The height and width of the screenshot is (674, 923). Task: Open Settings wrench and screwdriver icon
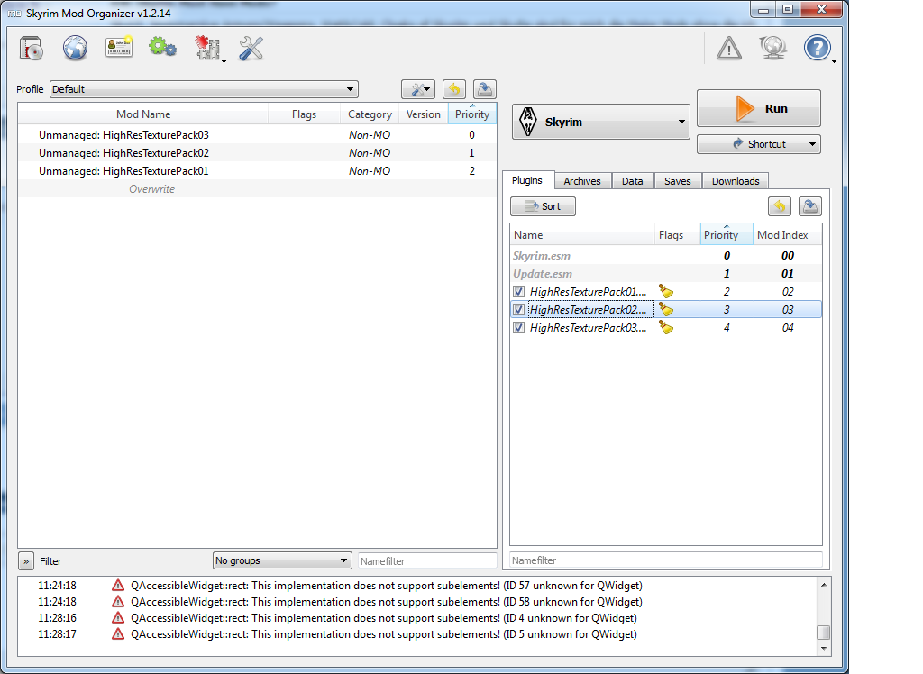251,49
